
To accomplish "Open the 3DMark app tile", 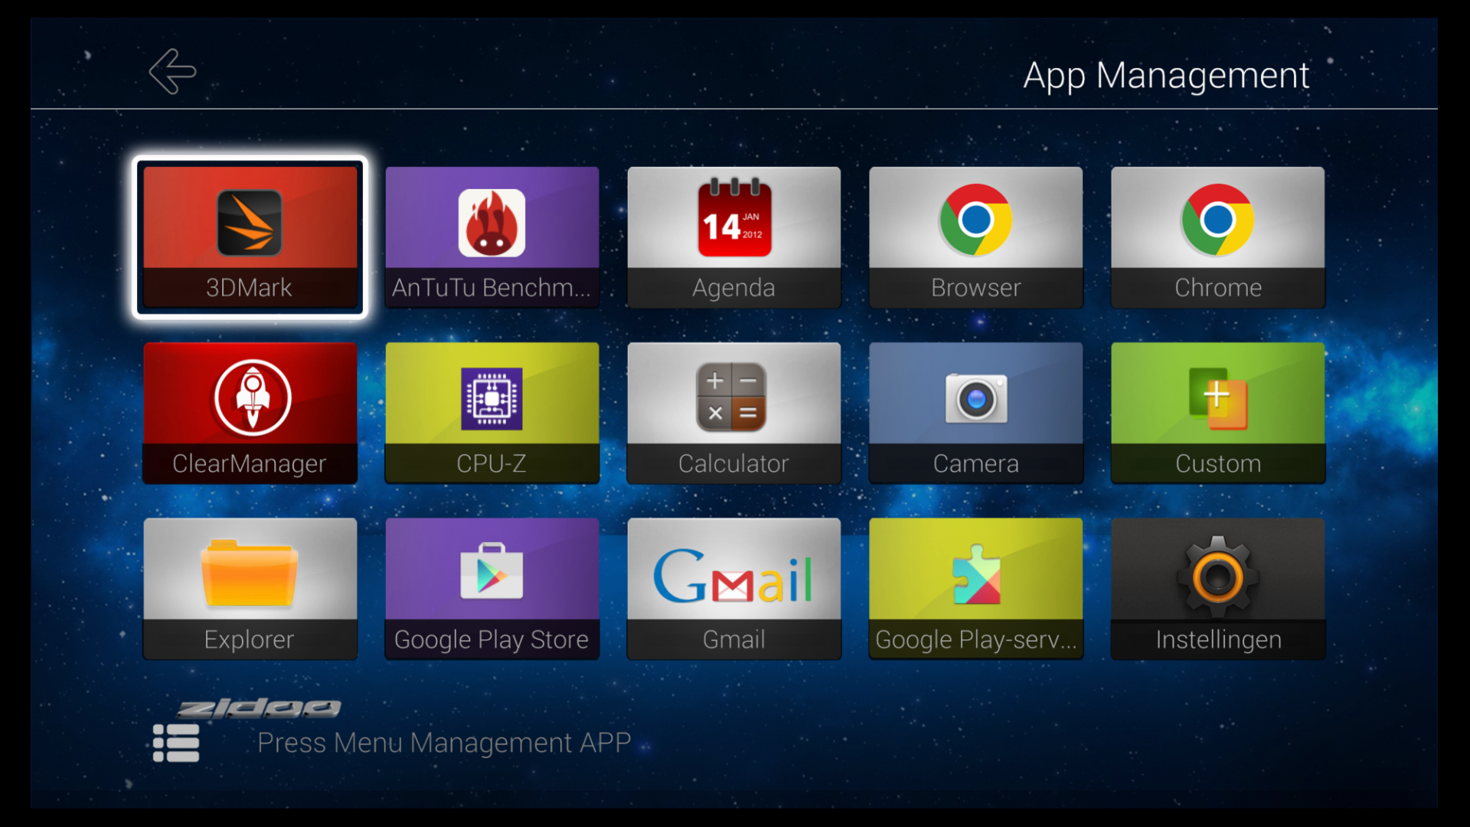I will [x=250, y=237].
